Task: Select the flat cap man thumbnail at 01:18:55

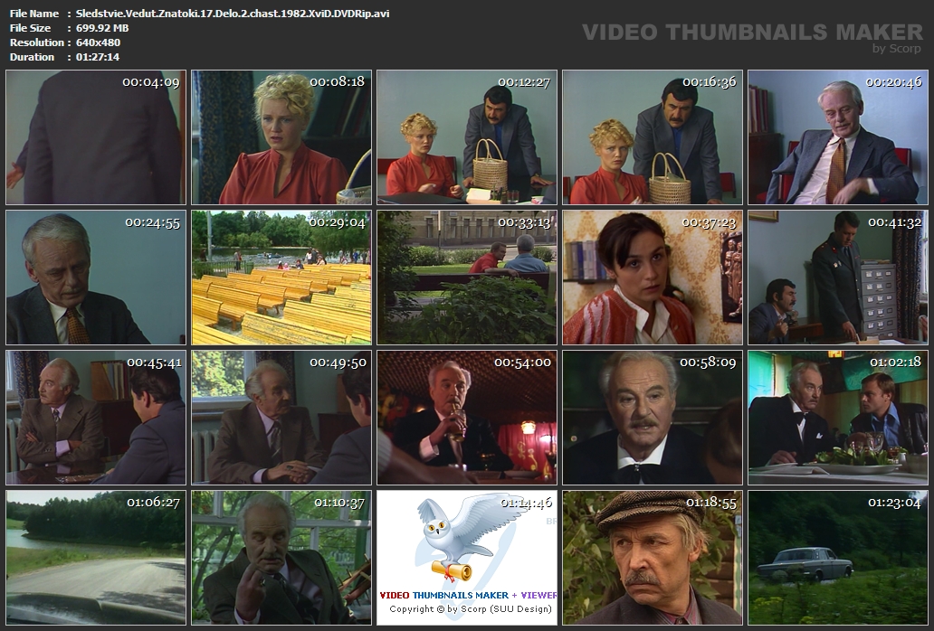Action: point(652,558)
